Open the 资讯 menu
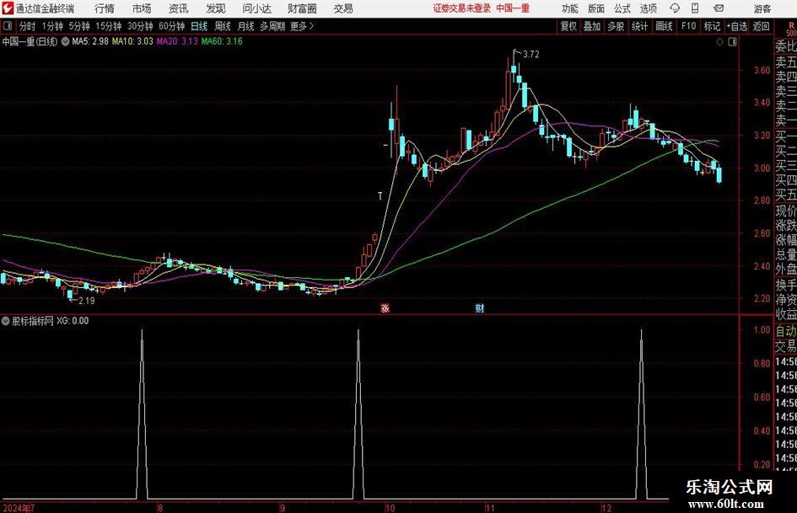797x513 pixels. pyautogui.click(x=178, y=8)
